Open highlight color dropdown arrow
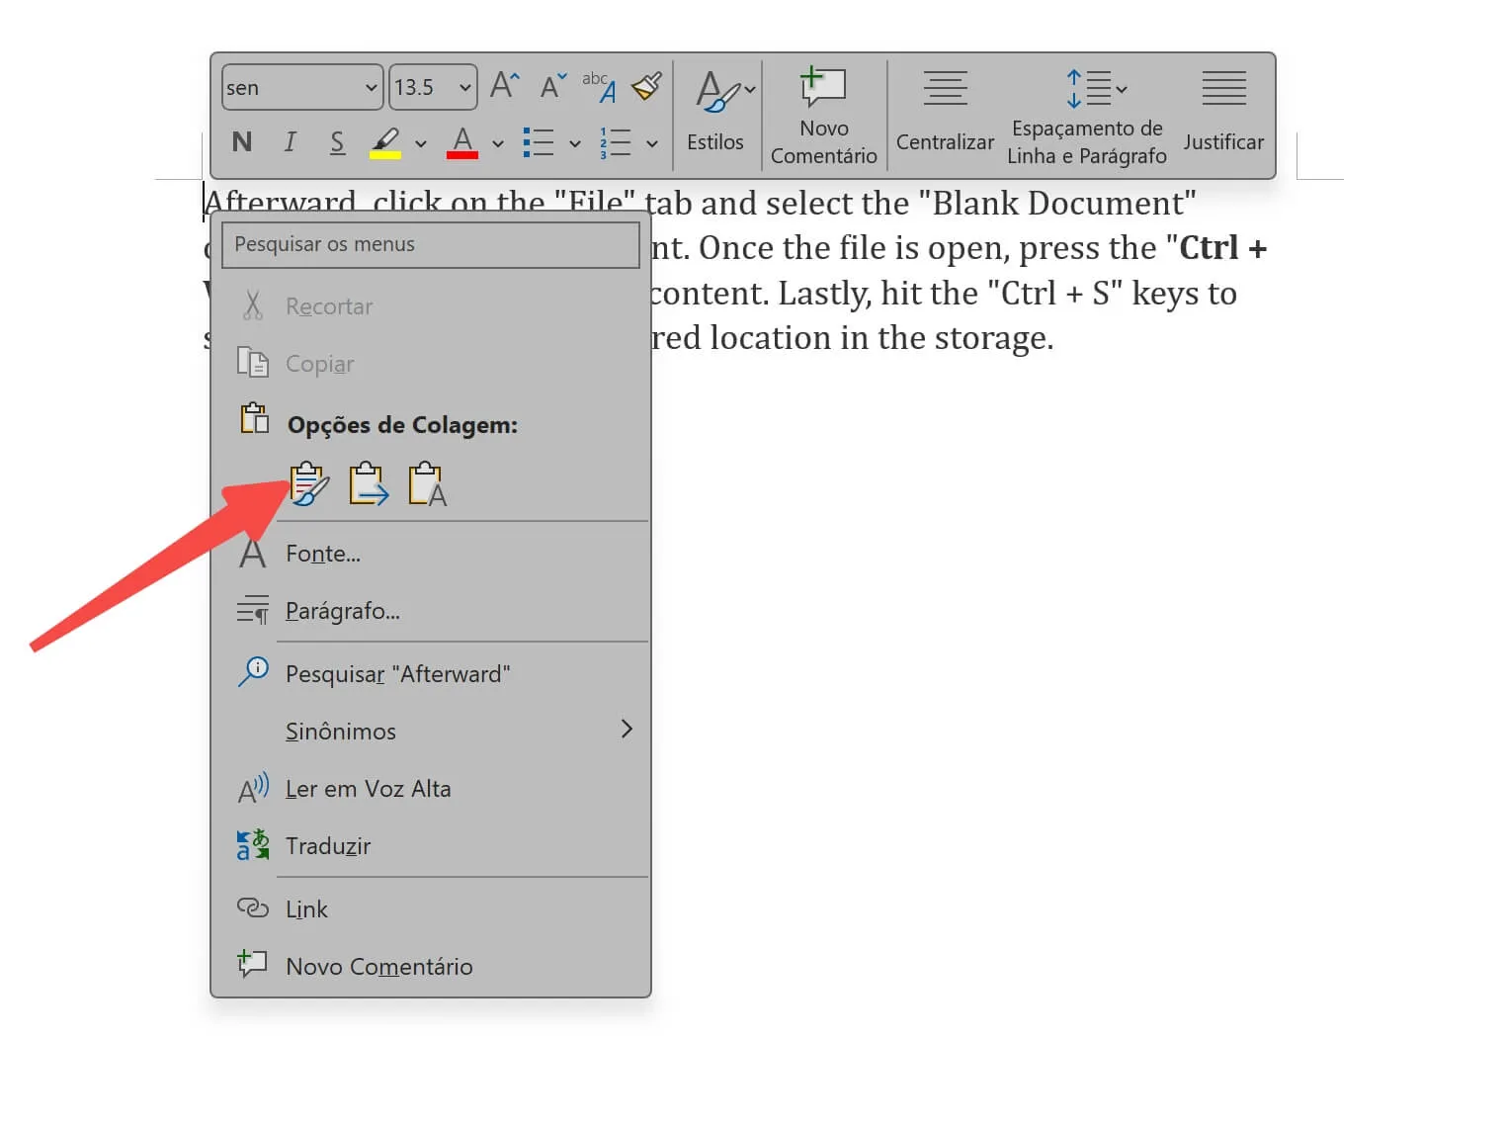 [x=421, y=143]
